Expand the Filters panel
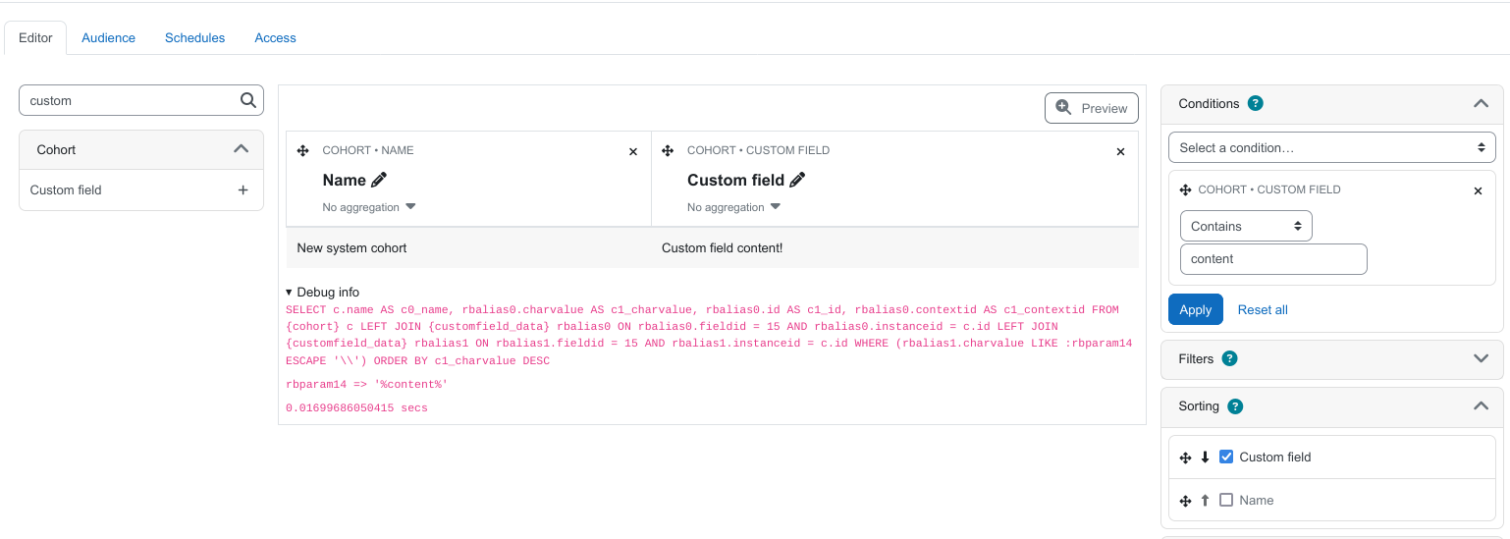The height and width of the screenshot is (539, 1510). (1482, 358)
